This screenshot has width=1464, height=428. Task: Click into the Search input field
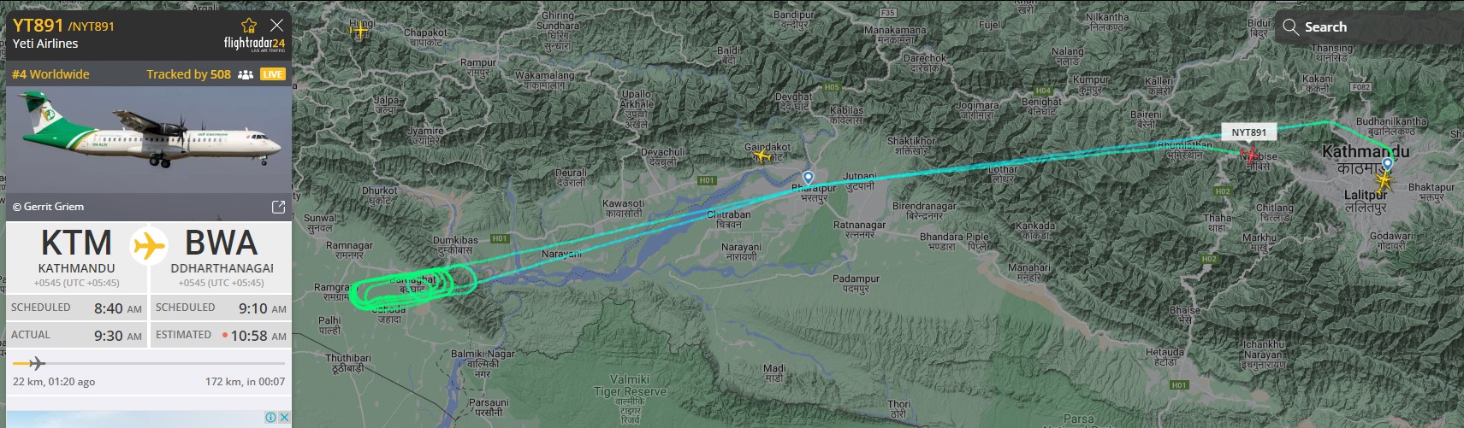[1369, 27]
